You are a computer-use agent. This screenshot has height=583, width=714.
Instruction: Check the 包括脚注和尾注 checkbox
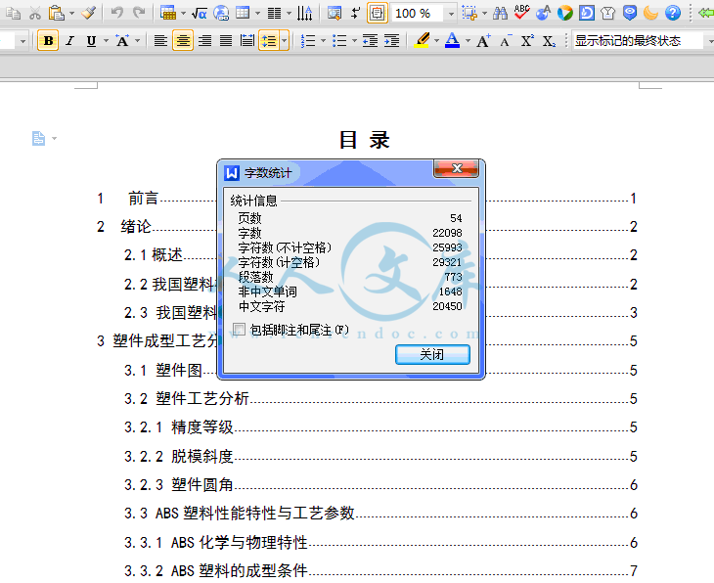239,329
